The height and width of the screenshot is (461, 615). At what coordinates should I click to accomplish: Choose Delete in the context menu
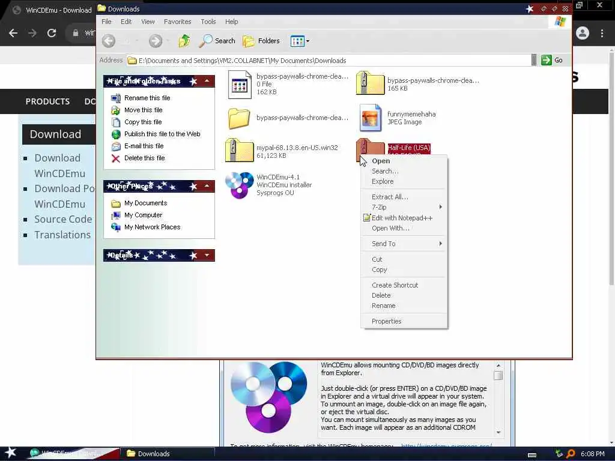[404, 295]
